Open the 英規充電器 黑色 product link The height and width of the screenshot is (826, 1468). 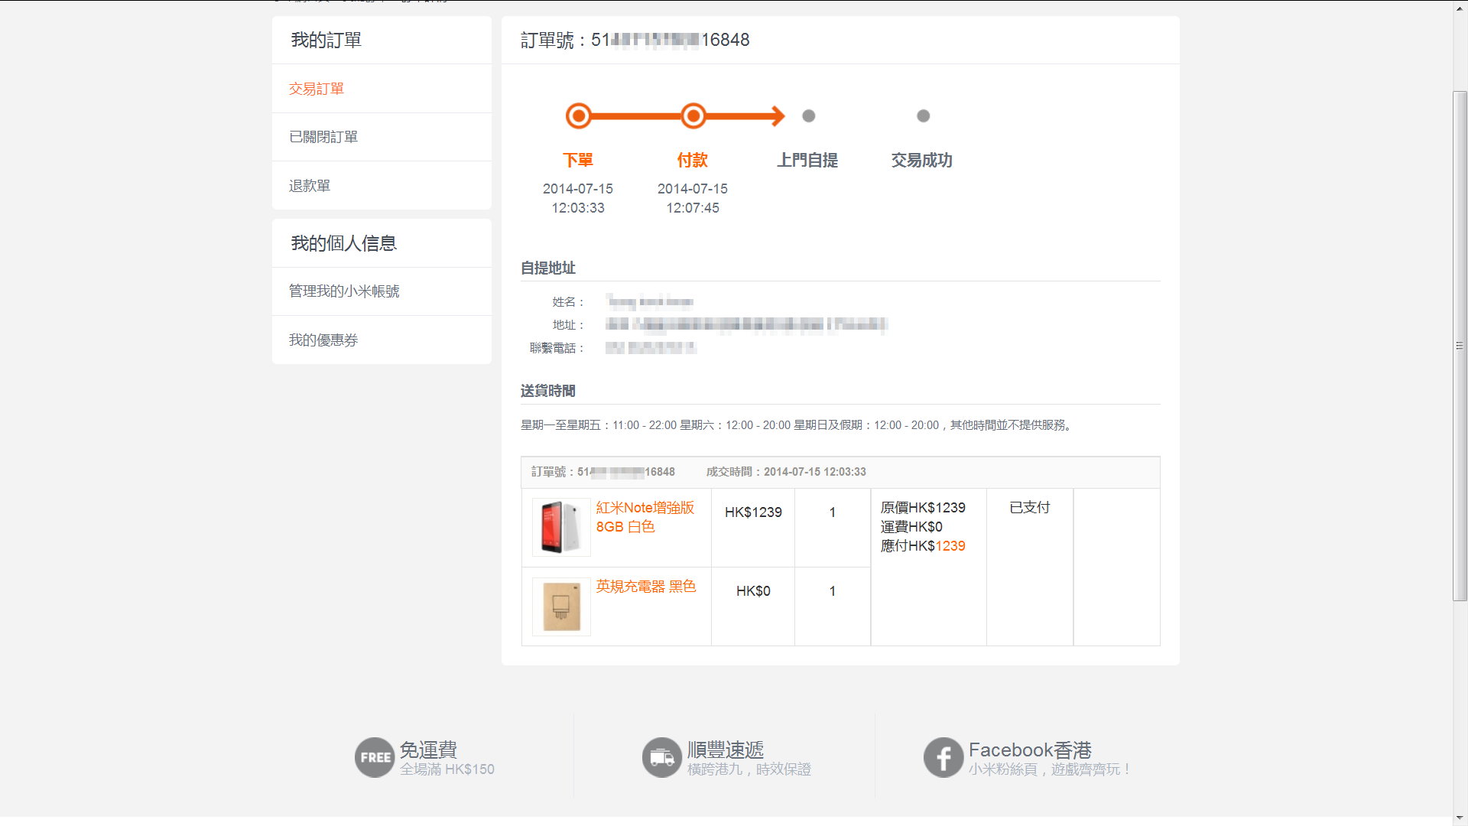[x=646, y=587]
